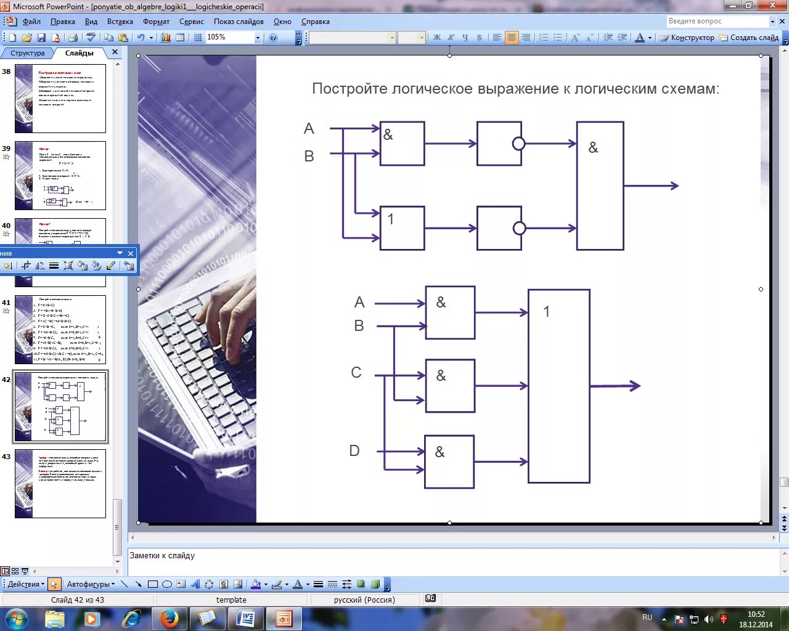Click in the Введите вопрос search field
Screen dimensions: 789x631
[717, 21]
